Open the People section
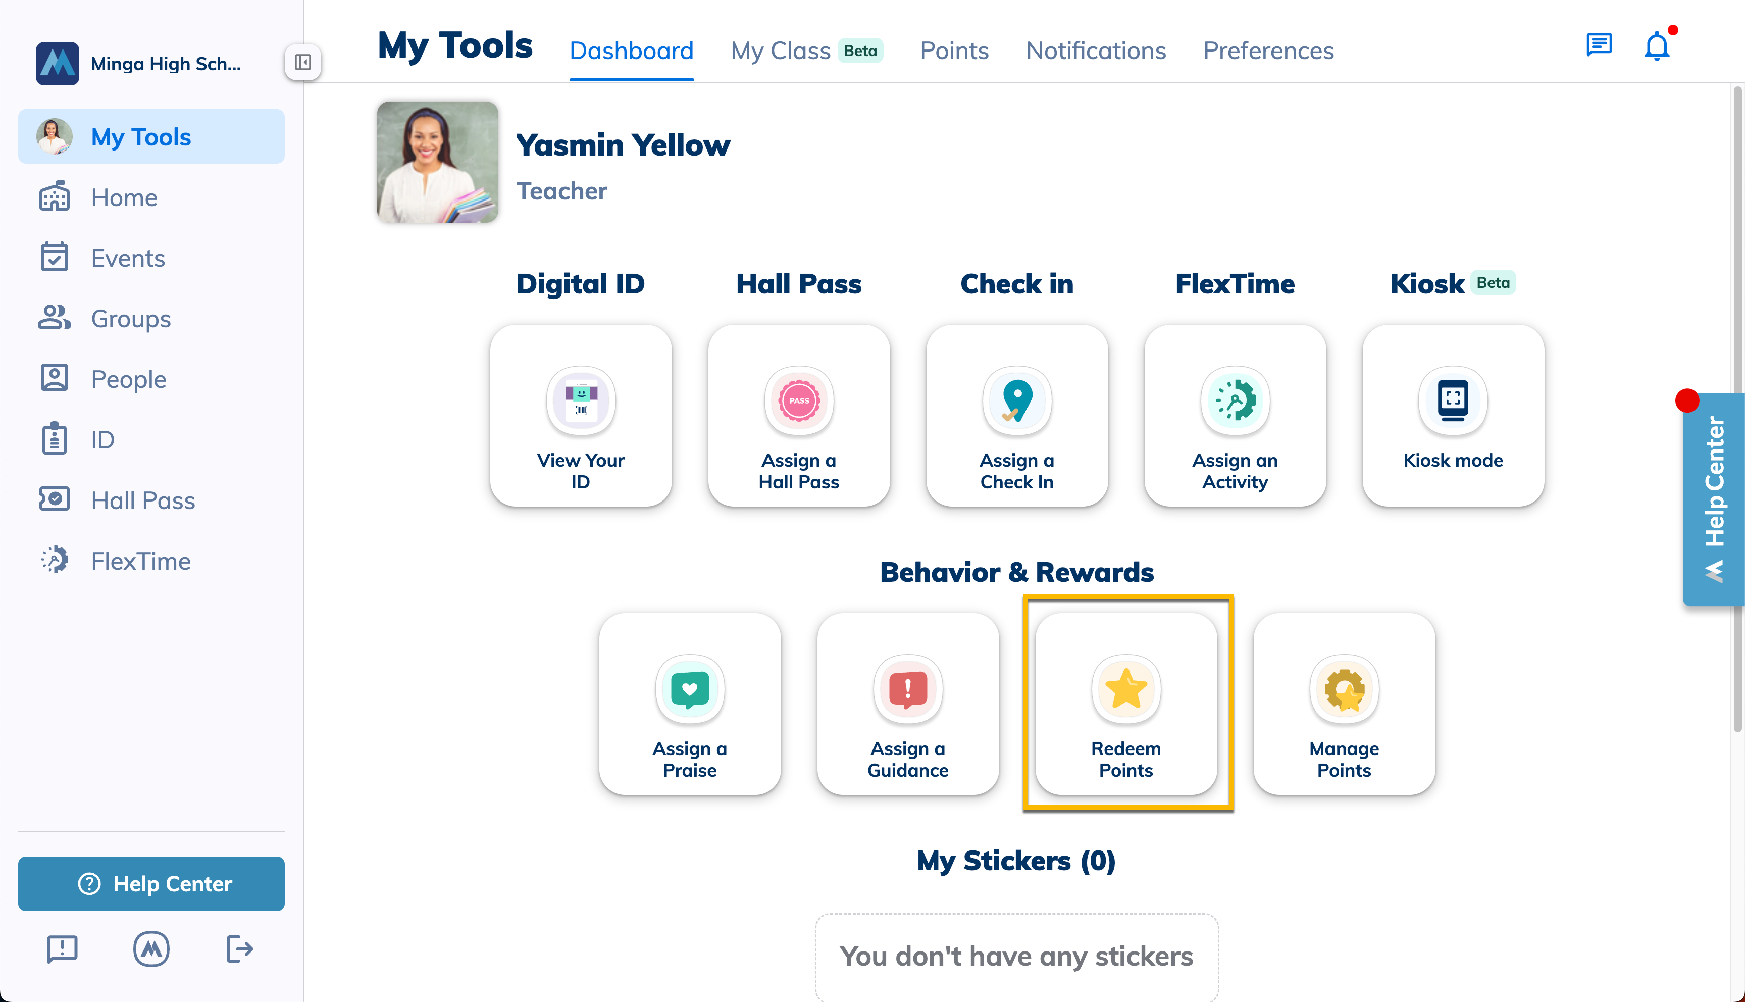This screenshot has width=1745, height=1002. [128, 378]
